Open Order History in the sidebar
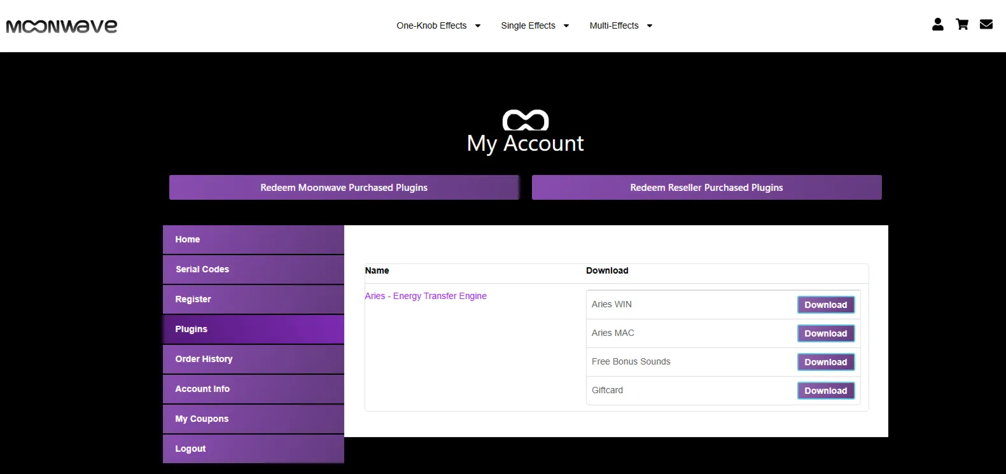This screenshot has height=474, width=1006. (253, 359)
